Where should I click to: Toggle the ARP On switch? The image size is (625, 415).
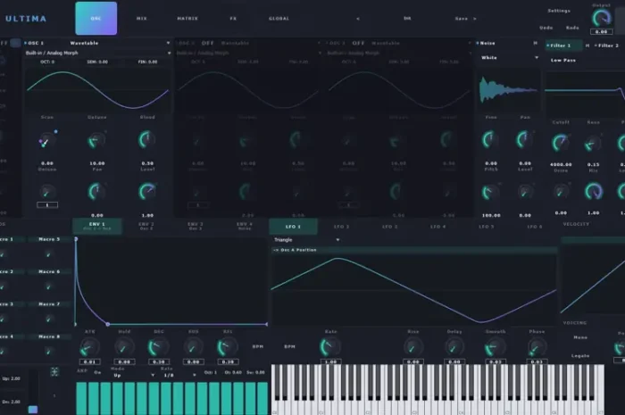click(97, 372)
